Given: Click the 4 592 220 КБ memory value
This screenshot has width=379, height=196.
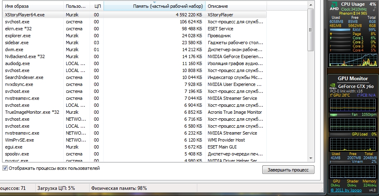Looking at the screenshot, I should click(x=189, y=15).
